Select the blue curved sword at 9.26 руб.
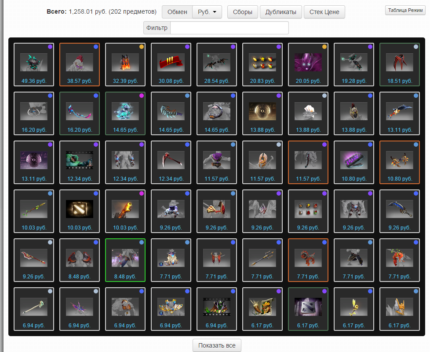The height and width of the screenshot is (352, 430). coord(400,211)
